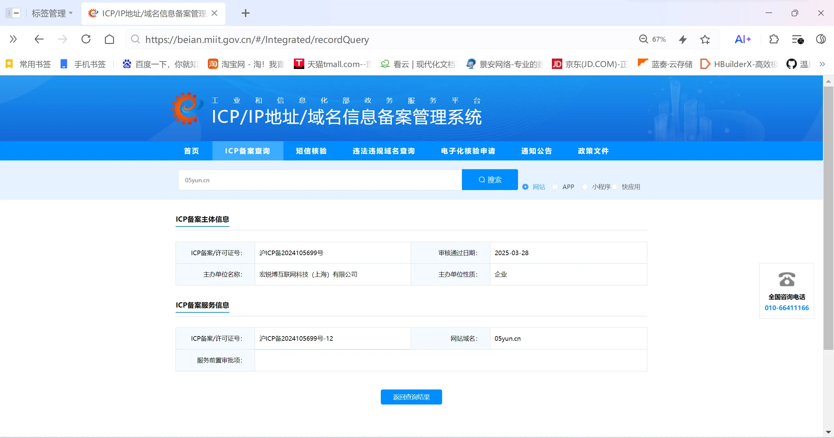Click the 返回查询结果 button

click(411, 397)
